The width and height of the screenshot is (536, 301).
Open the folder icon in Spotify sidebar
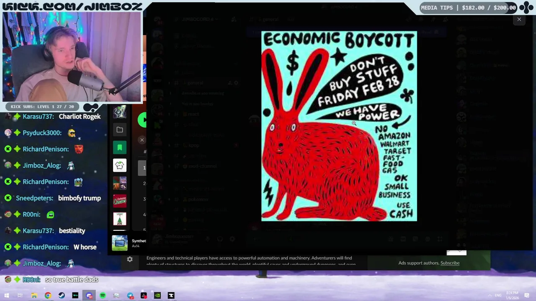click(x=120, y=130)
